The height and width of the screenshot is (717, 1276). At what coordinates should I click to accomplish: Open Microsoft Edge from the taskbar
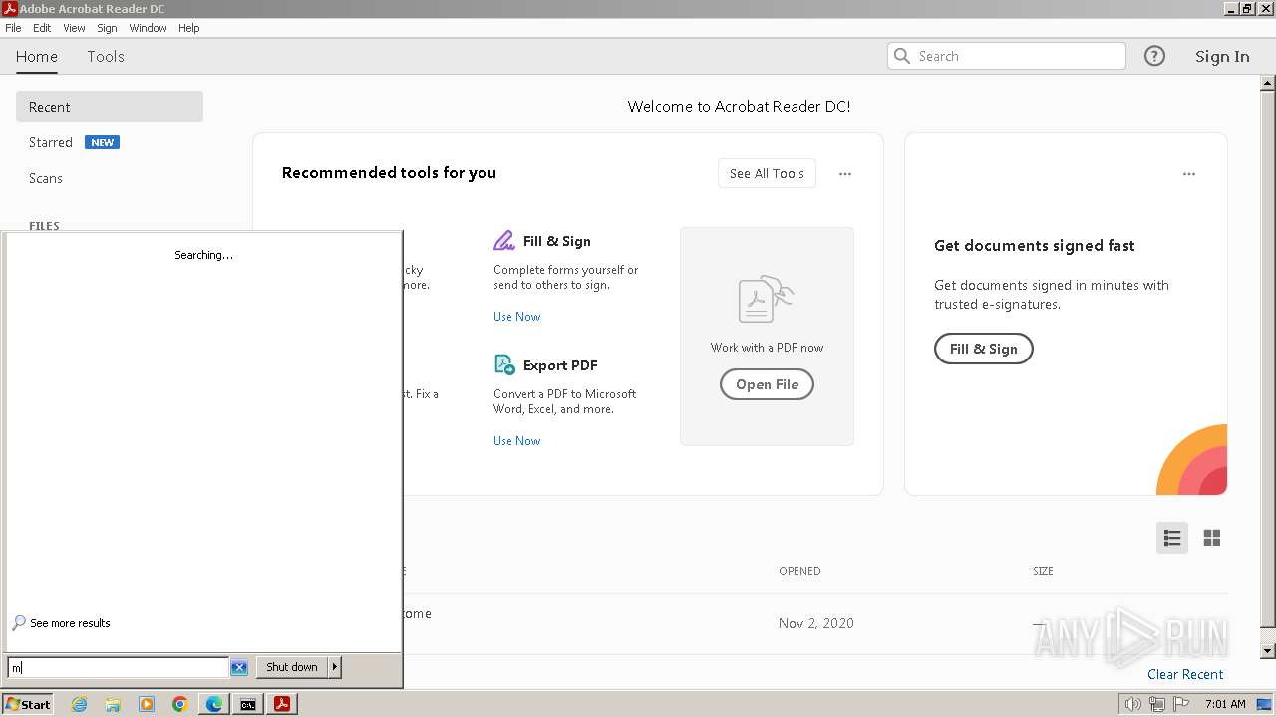[214, 704]
